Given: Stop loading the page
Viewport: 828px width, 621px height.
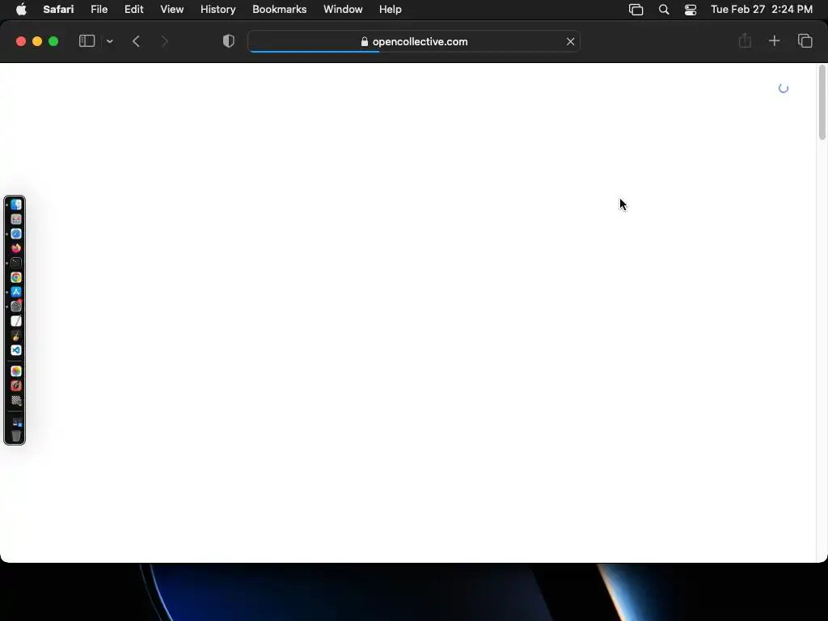Looking at the screenshot, I should [570, 41].
